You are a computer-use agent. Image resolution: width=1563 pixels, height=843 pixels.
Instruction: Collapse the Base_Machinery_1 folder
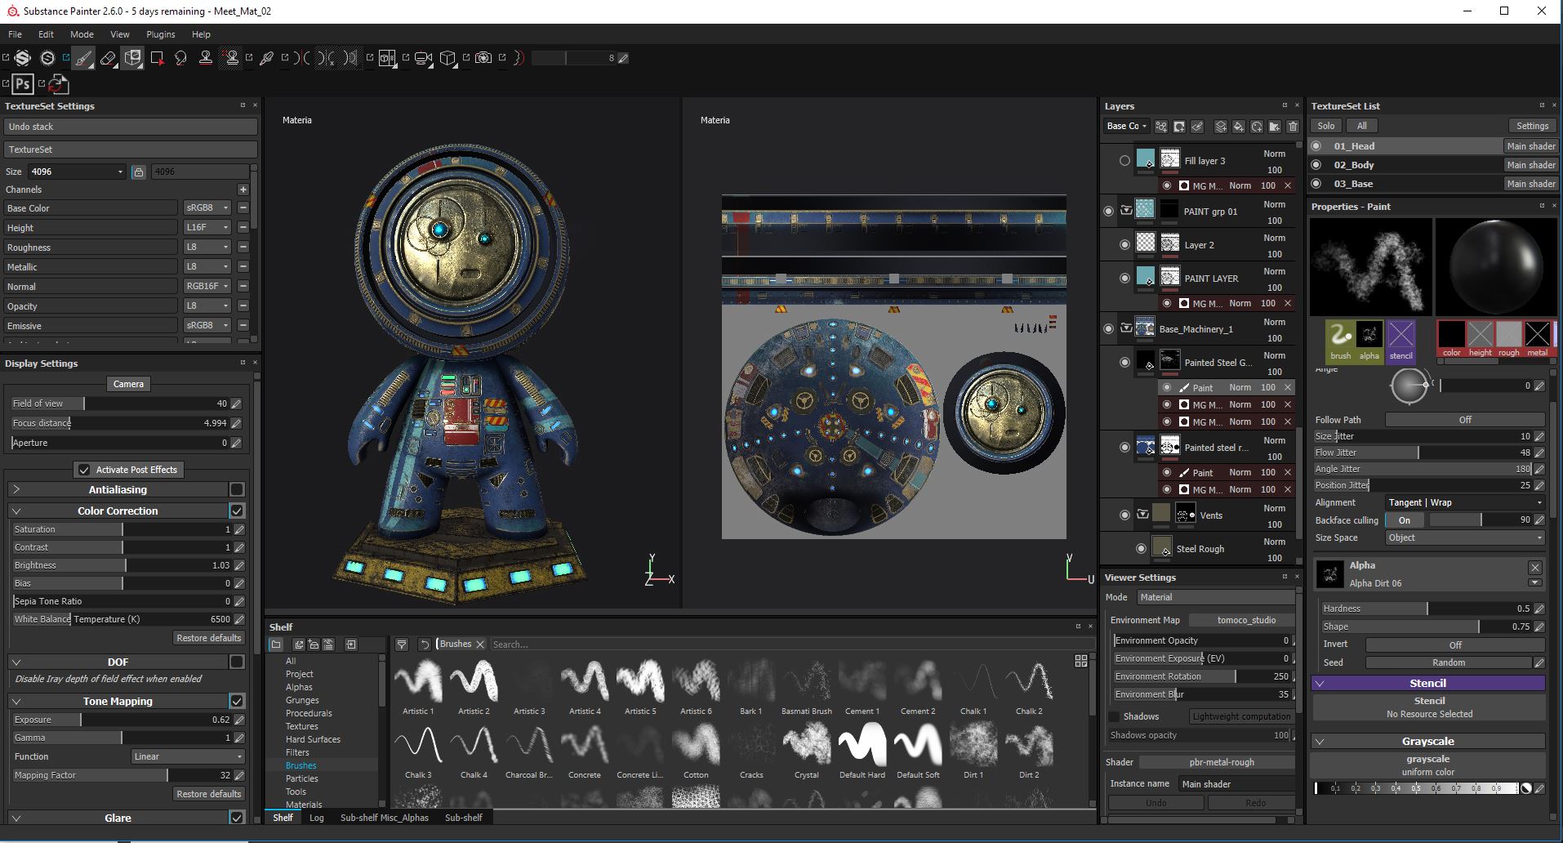[1126, 328]
